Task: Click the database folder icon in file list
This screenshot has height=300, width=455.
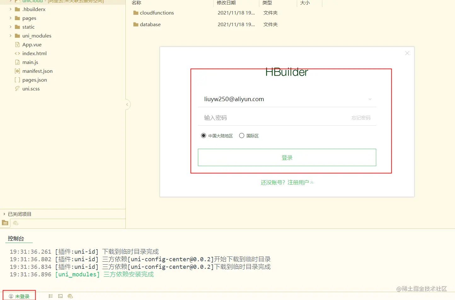Action: click(136, 25)
